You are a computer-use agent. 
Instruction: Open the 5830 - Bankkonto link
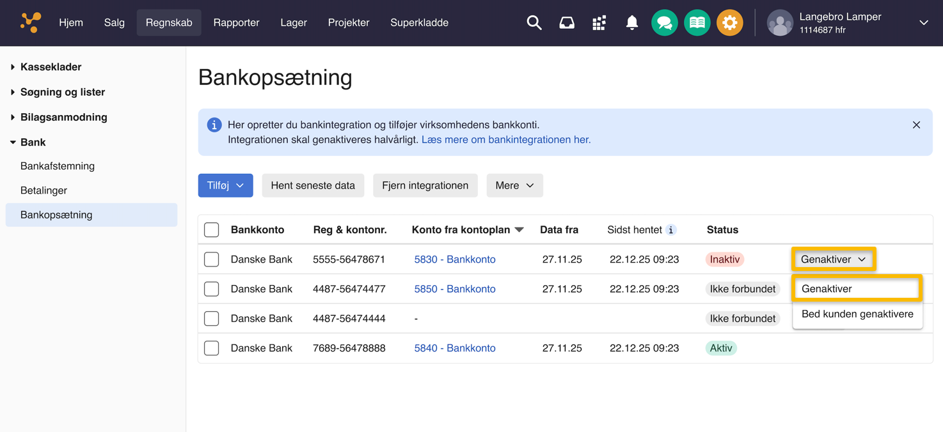click(x=455, y=259)
